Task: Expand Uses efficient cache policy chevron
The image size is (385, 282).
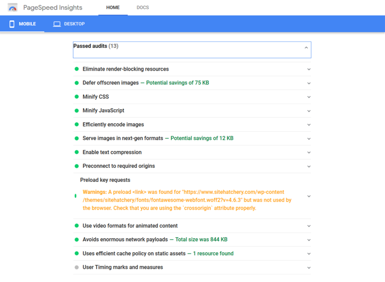Action: click(x=309, y=254)
